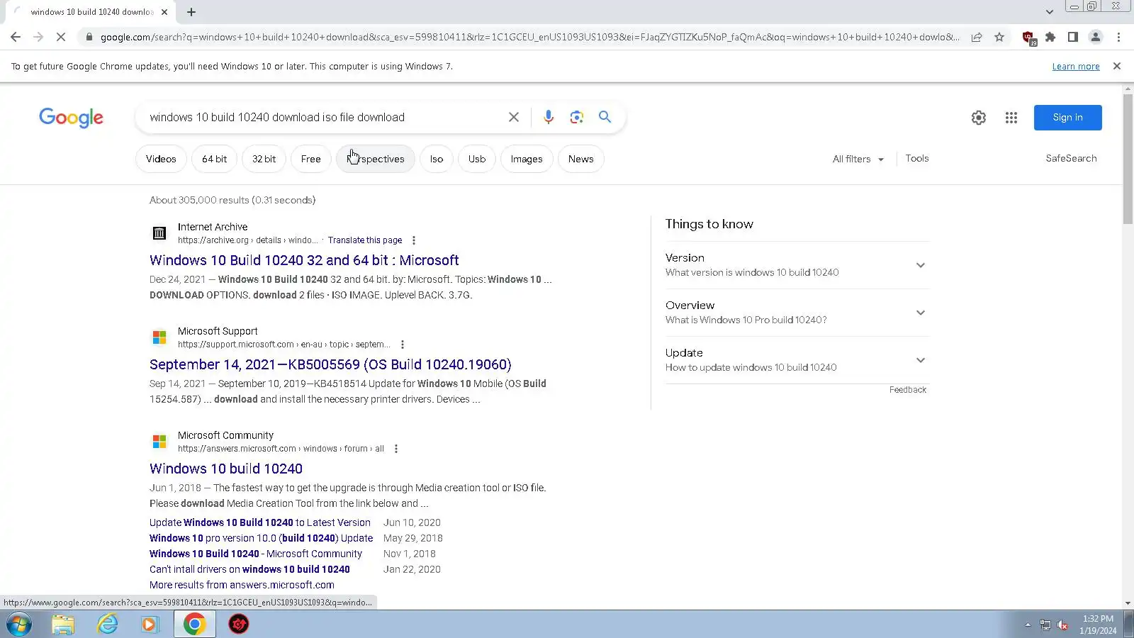
Task: Open search Tools
Action: (917, 158)
